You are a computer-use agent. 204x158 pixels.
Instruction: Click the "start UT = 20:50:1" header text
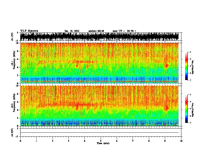[124, 31]
